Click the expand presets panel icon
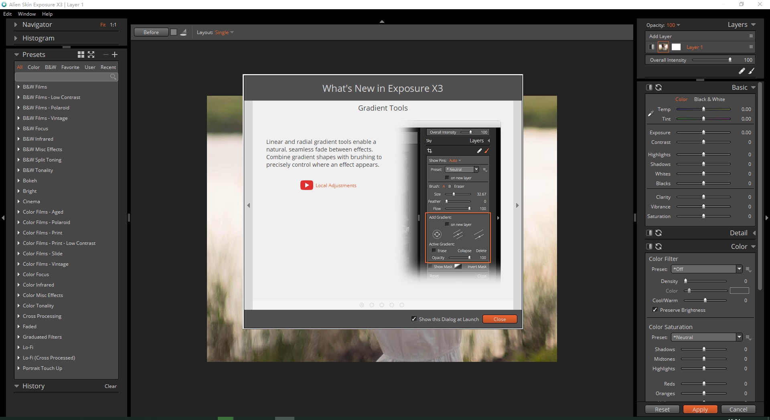 91,55
